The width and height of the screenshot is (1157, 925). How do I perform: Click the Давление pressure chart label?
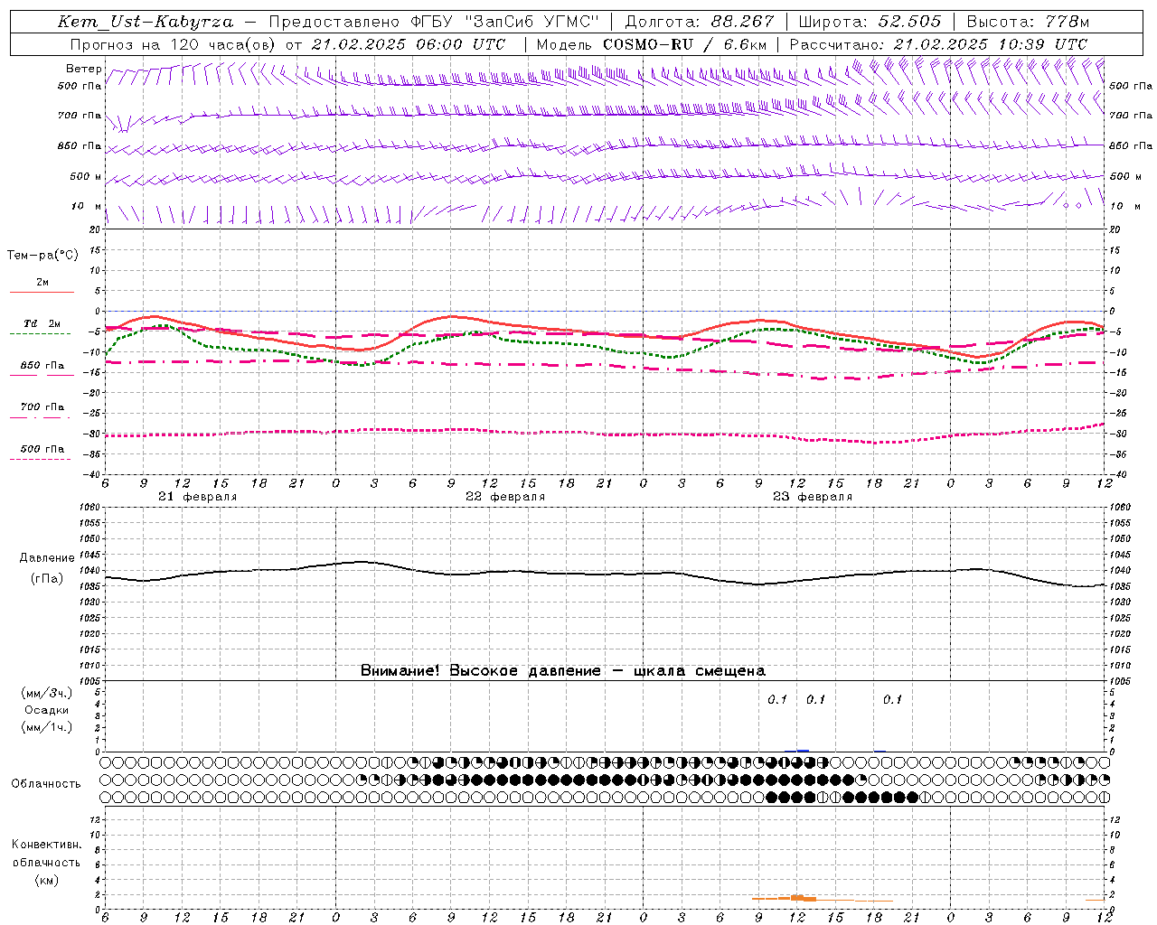click(x=47, y=558)
